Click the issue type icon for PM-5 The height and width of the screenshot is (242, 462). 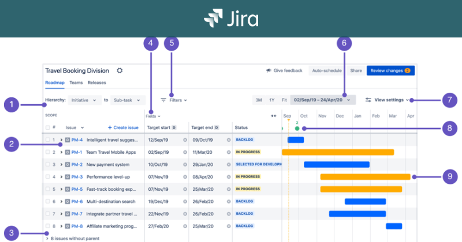(x=68, y=190)
